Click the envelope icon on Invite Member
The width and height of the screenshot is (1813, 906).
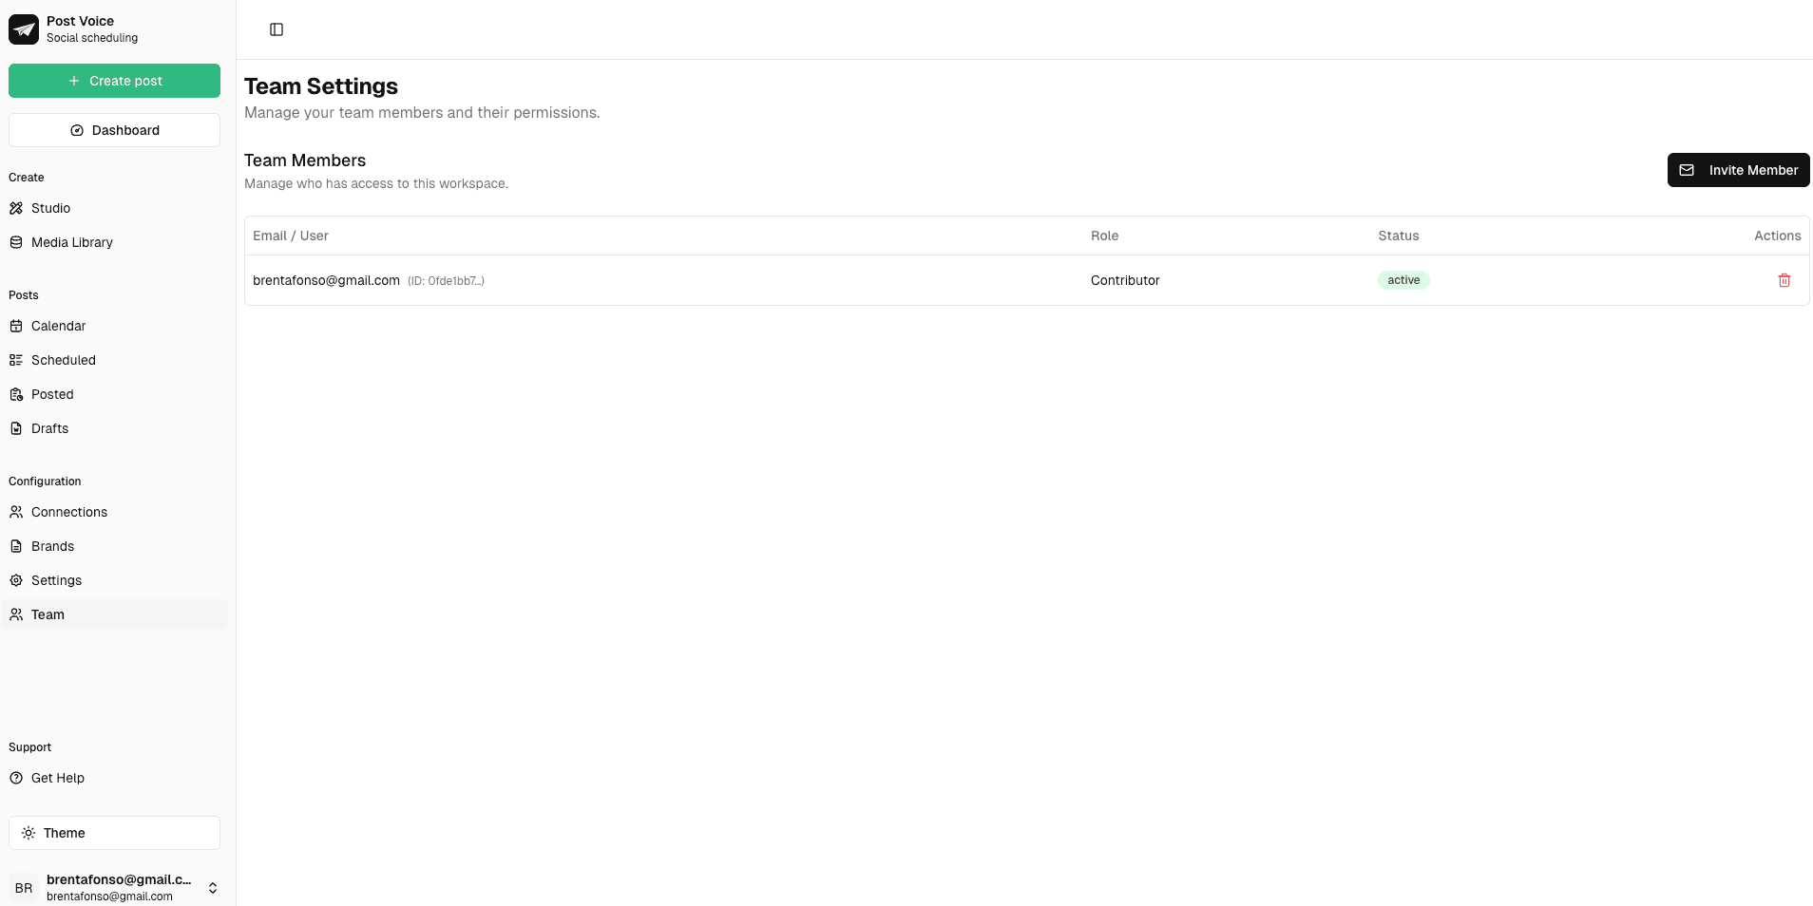1687,170
